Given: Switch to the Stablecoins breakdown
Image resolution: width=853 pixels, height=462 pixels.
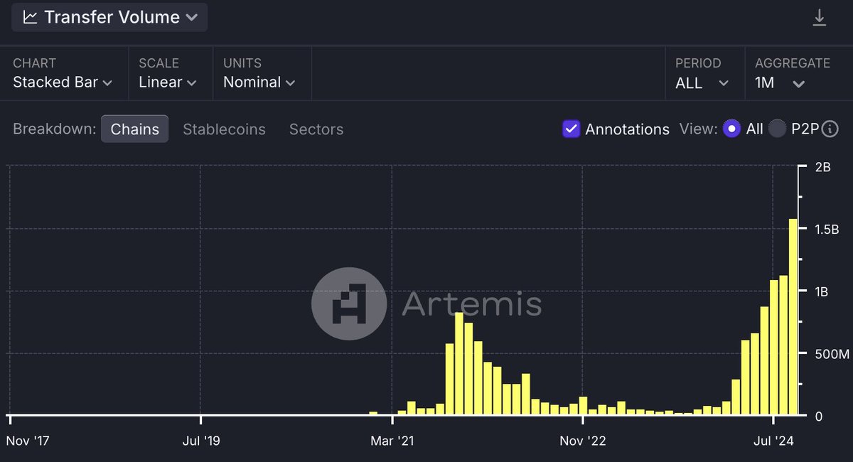Looking at the screenshot, I should coord(224,129).
